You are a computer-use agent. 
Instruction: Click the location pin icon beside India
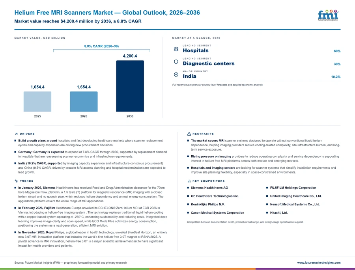(x=176, y=74)
